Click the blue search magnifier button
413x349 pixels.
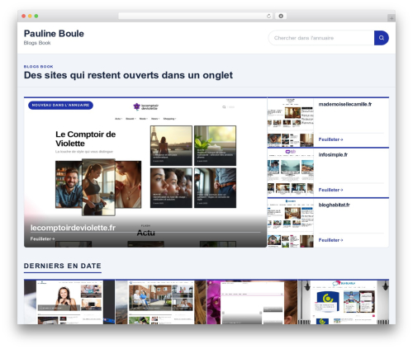[382, 38]
